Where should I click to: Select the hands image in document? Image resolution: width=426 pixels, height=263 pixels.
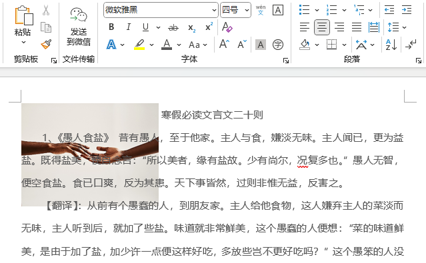point(90,154)
